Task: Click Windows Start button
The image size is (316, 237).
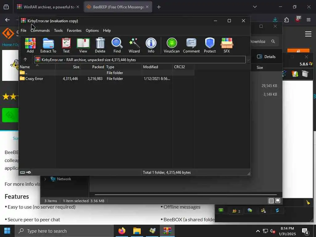Action: coord(7,231)
